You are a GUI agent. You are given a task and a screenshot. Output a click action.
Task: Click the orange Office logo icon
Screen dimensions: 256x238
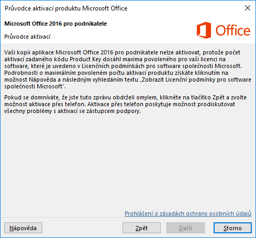click(204, 30)
